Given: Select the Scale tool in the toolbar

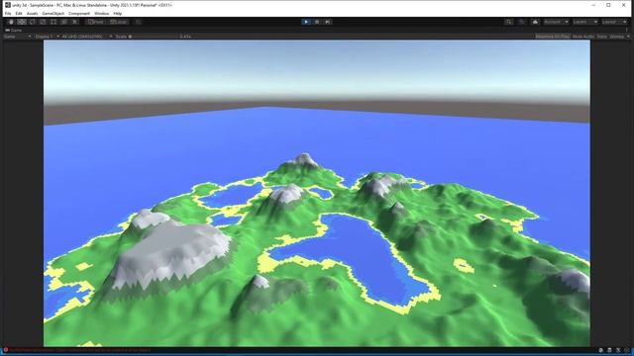Looking at the screenshot, I should point(43,22).
